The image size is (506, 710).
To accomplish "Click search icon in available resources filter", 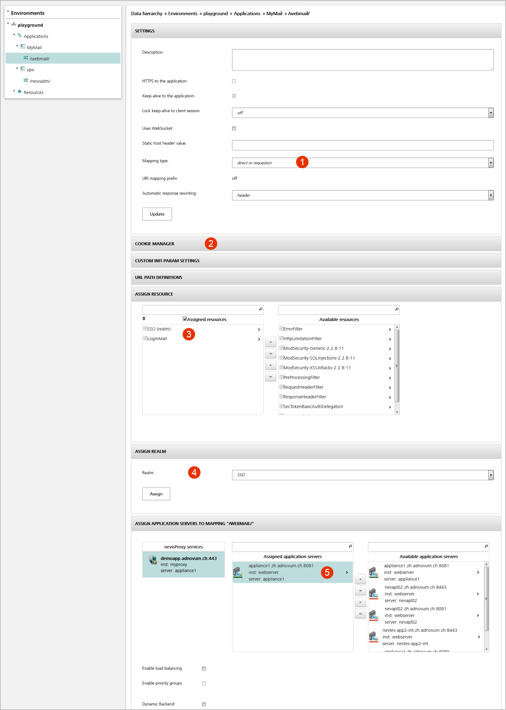I will pyautogui.click(x=396, y=309).
